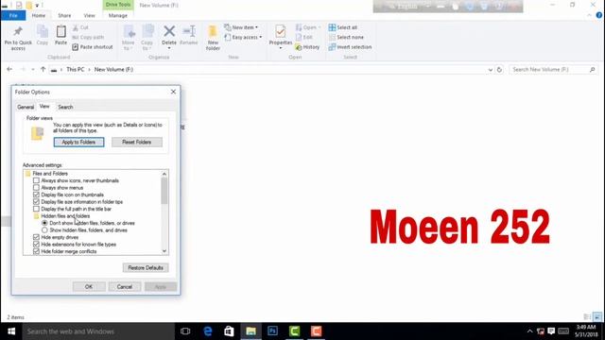Click Reset Folders button
This screenshot has width=605, height=340.
tap(136, 143)
